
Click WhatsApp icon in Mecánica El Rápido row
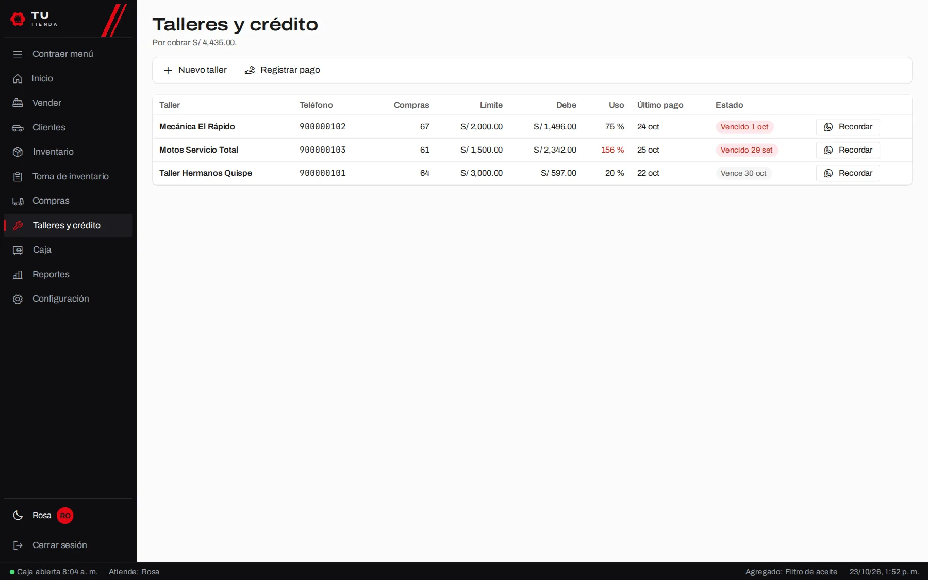pos(828,127)
